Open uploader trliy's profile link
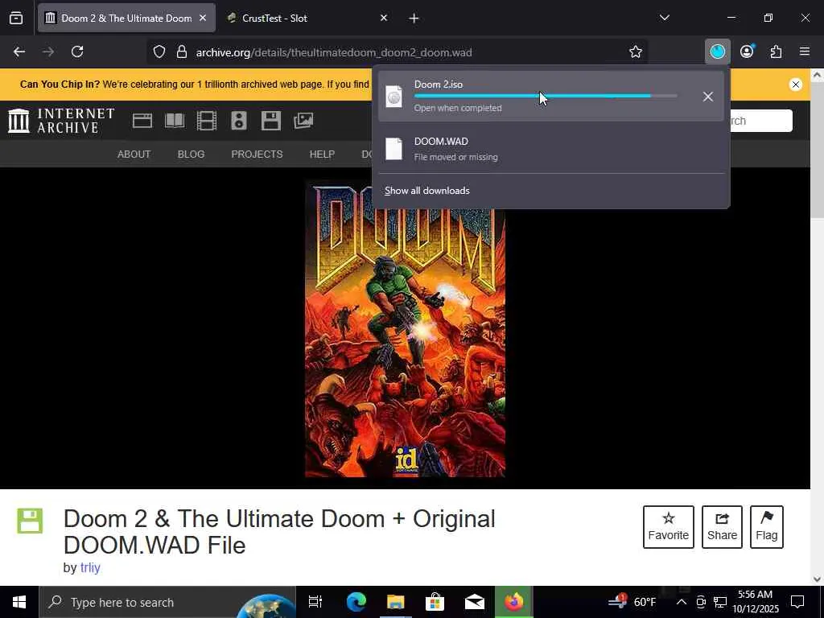Image resolution: width=824 pixels, height=618 pixels. pyautogui.click(x=90, y=567)
